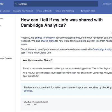Image resolution: width=112 pixels, height=112 pixels.
Task: Open the Support Inbox tab
Action: [x=88, y=11]
